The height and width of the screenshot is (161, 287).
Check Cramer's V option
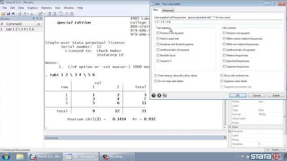tap(158, 61)
